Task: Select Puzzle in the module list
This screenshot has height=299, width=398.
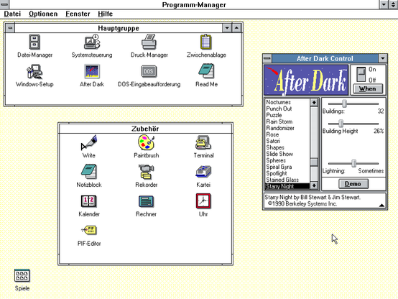Action: [287, 115]
